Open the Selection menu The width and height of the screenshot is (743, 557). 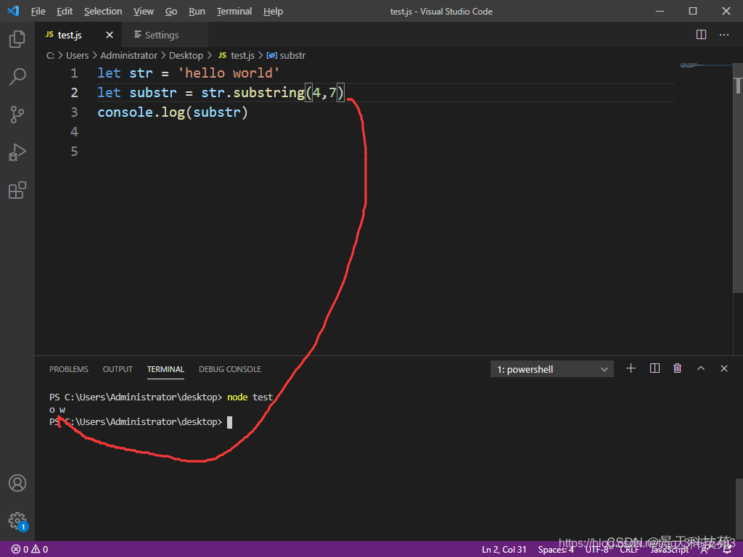pos(103,12)
